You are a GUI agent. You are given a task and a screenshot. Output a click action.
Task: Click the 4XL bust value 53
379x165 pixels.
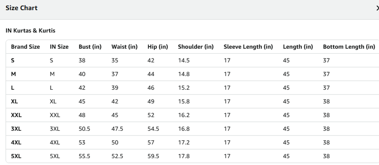pyautogui.click(x=82, y=142)
